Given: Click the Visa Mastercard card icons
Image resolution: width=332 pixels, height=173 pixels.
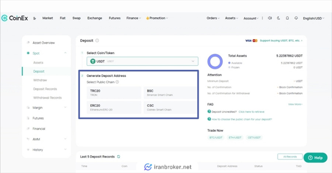Looking at the screenshot, I should pos(251,40).
